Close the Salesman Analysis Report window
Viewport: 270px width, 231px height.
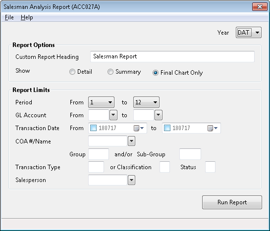[x=260, y=7]
